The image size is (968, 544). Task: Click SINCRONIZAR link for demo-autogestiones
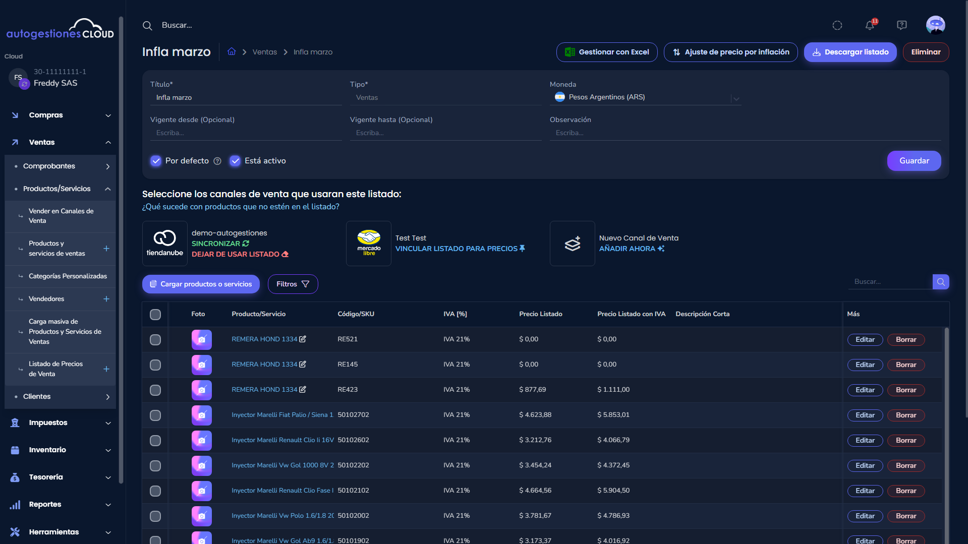click(220, 244)
